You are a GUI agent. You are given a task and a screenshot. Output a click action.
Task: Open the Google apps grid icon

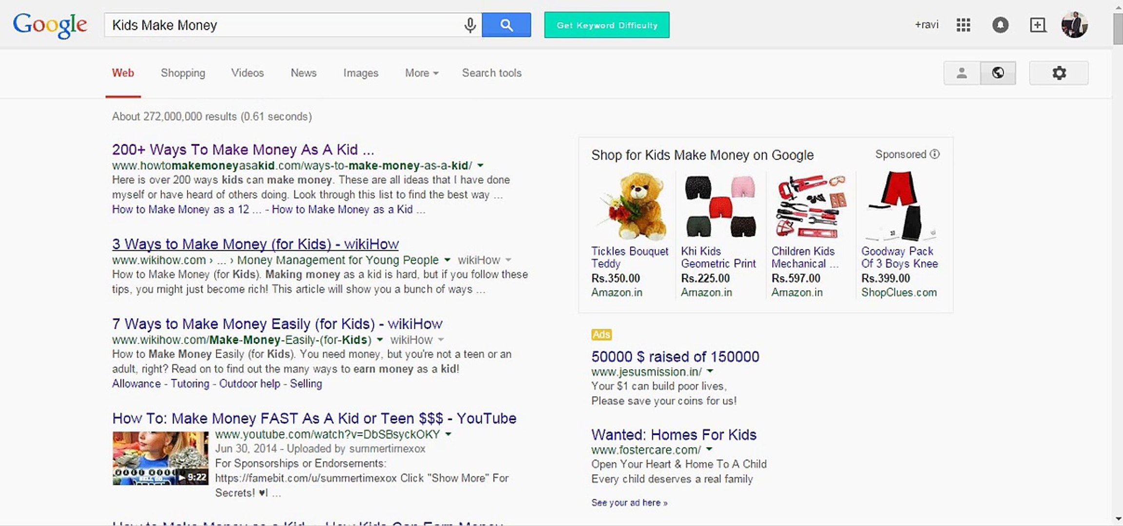[963, 25]
